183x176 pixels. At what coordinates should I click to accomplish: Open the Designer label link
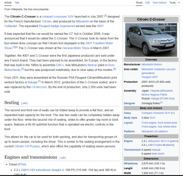[x=129, y=103]
